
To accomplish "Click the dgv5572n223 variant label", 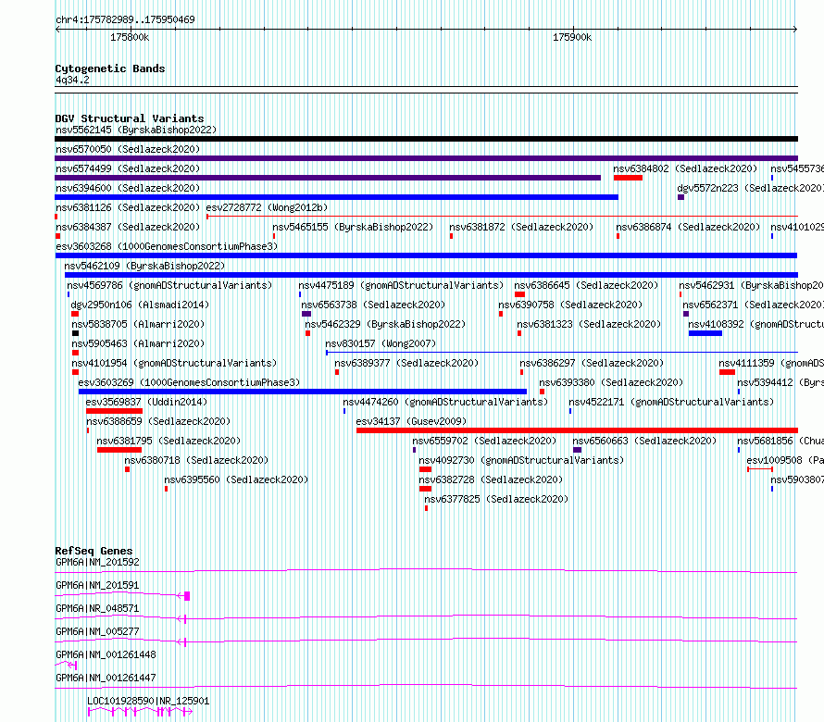I will pos(750,188).
